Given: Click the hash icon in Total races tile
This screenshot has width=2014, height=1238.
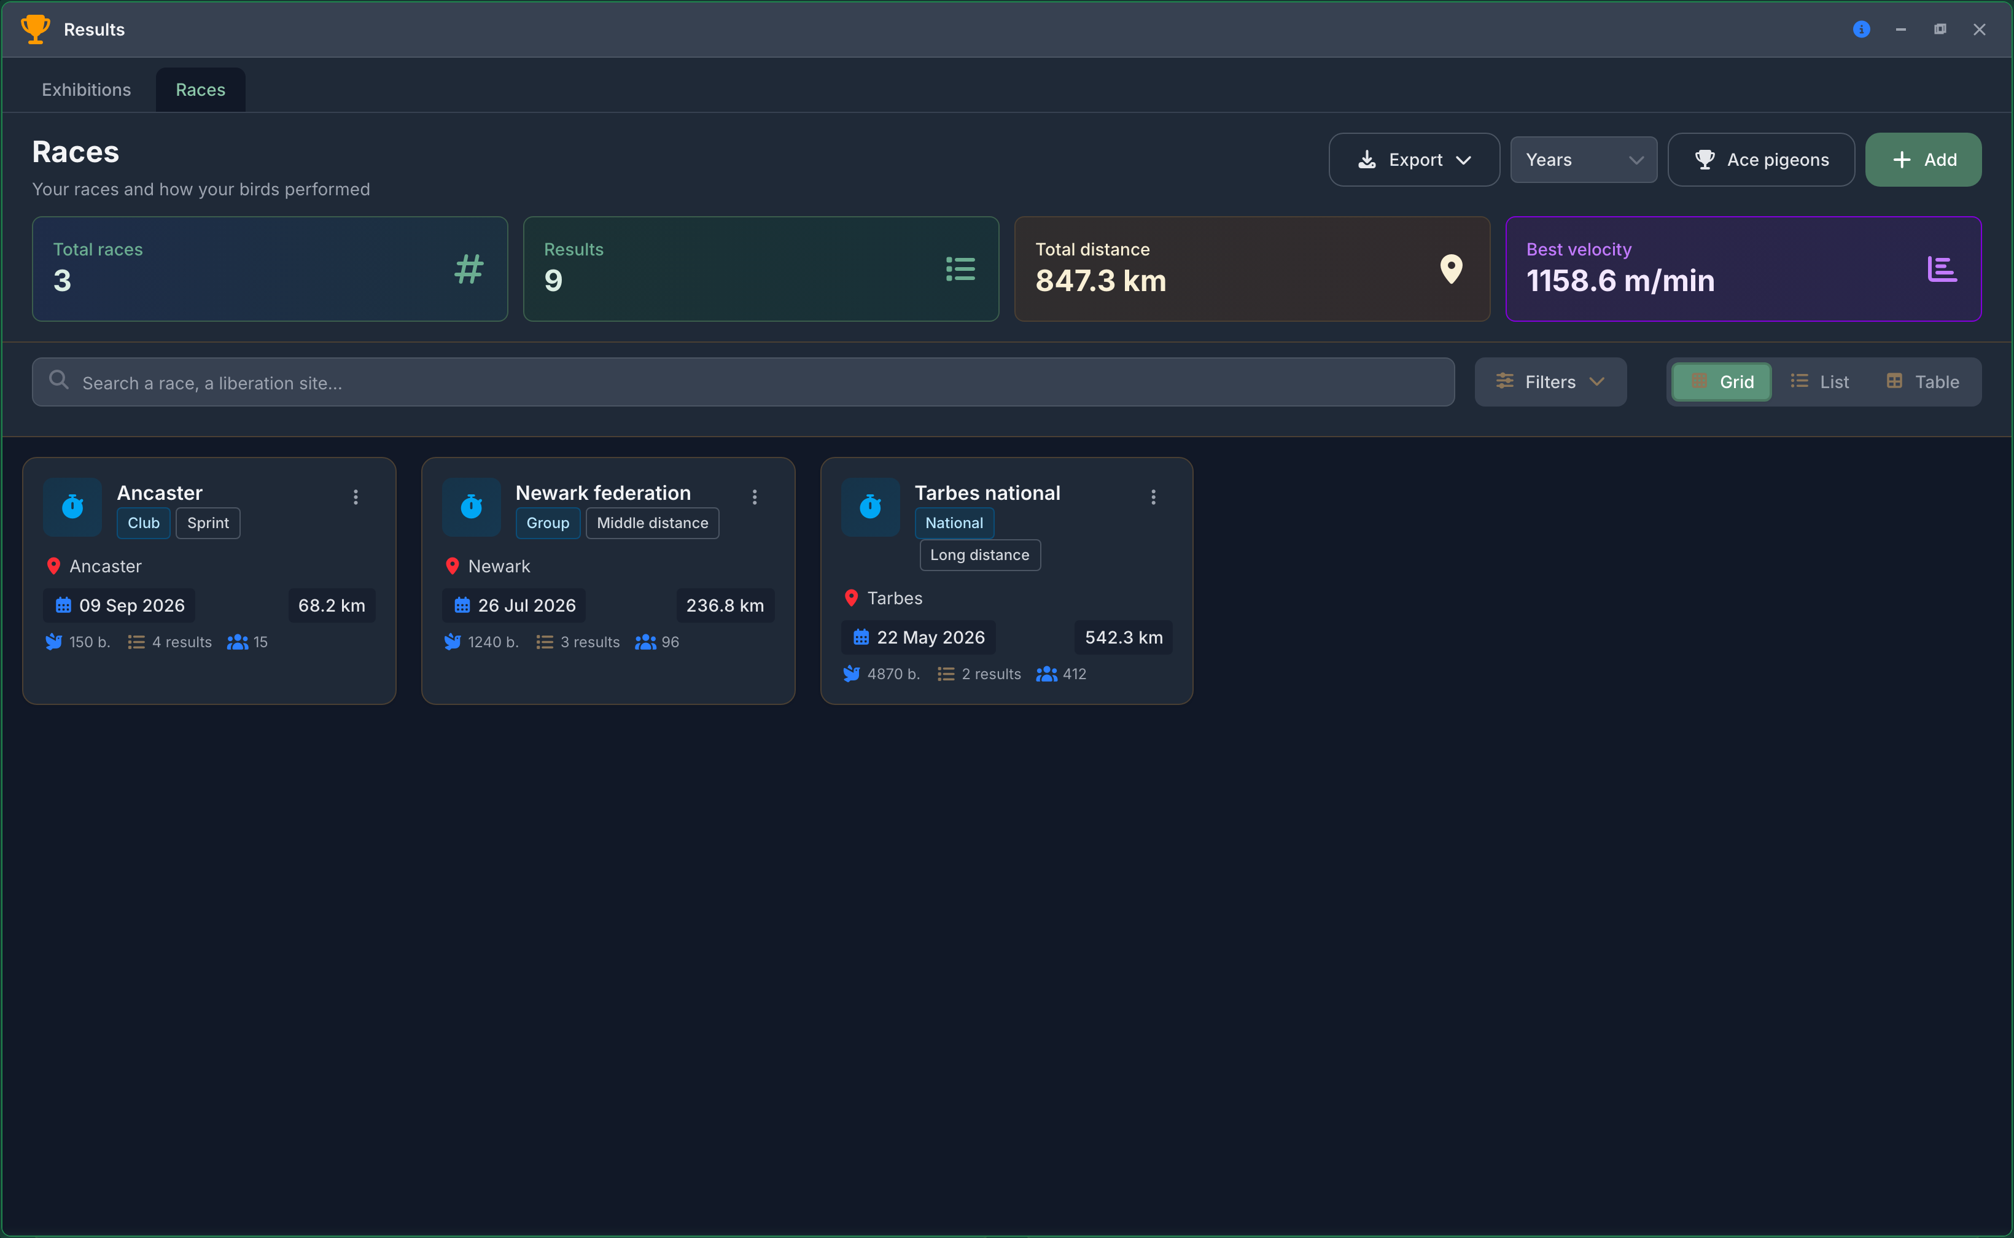Looking at the screenshot, I should 469,268.
